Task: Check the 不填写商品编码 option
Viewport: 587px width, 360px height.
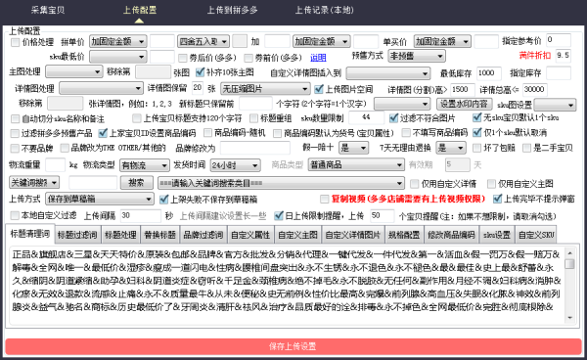Action: pos(406,133)
